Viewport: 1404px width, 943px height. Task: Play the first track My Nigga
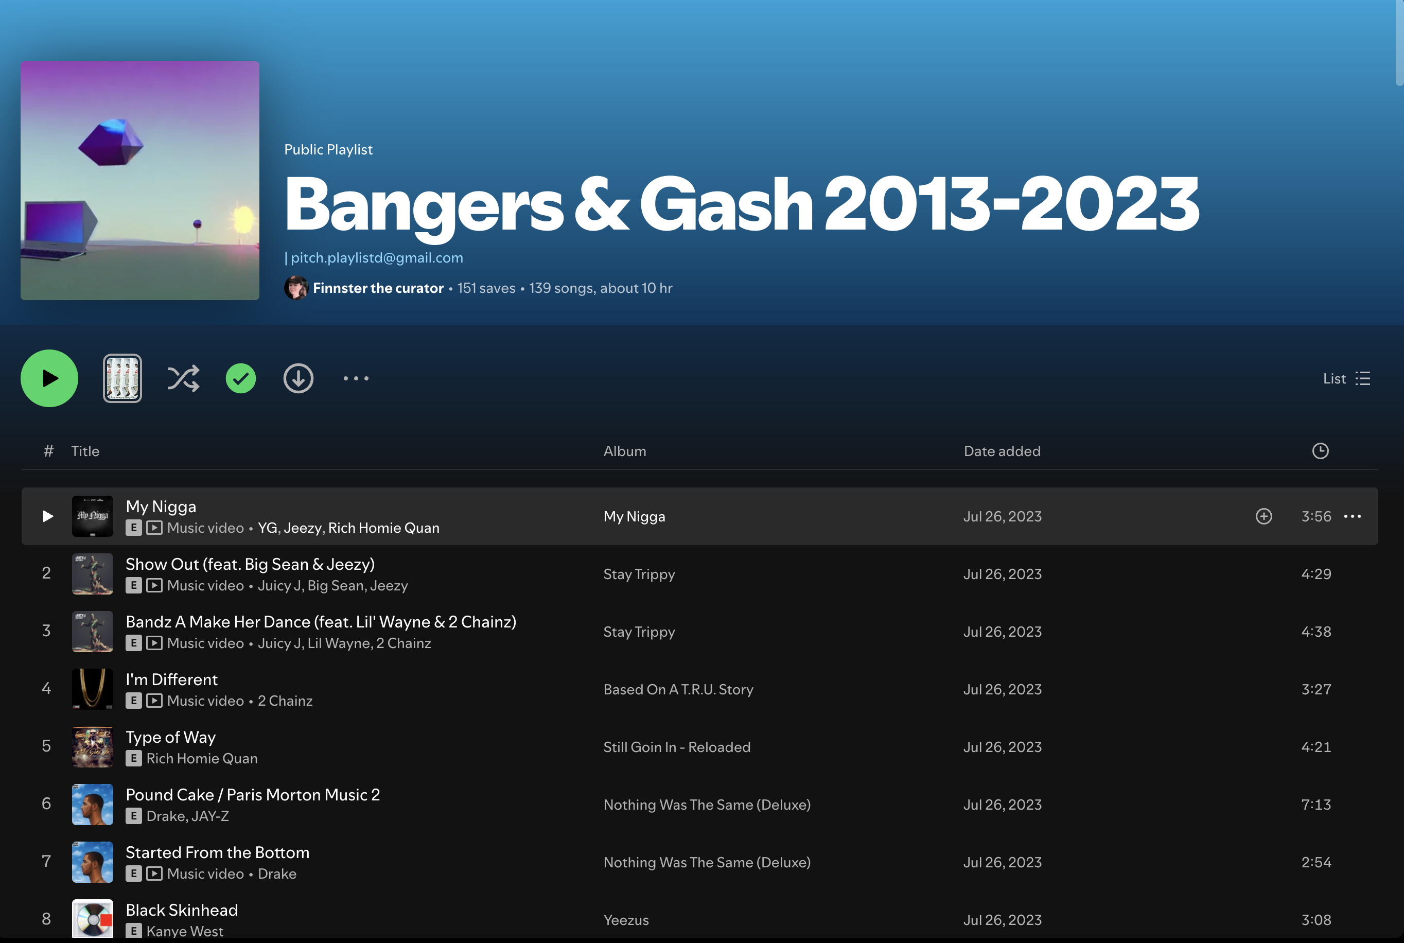(48, 516)
